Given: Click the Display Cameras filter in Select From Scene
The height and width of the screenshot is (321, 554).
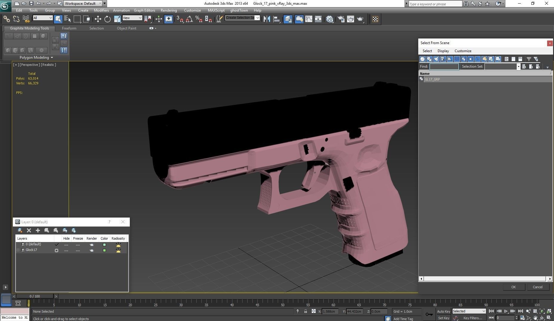Looking at the screenshot, I should 443,59.
